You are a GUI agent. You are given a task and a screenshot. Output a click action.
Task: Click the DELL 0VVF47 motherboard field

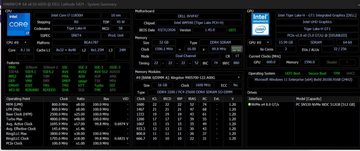point(188,16)
